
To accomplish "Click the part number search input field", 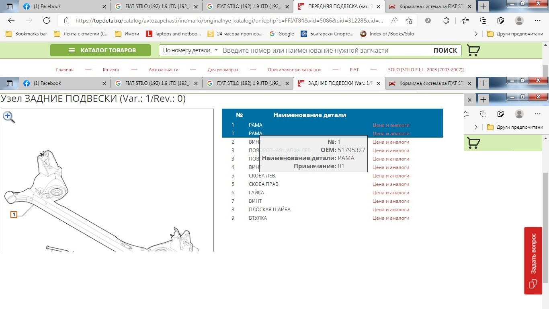I will tap(326, 50).
